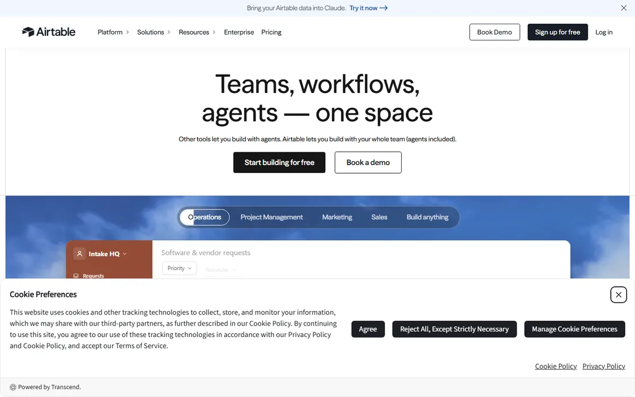Click the Powered by Transcend text

pos(50,387)
